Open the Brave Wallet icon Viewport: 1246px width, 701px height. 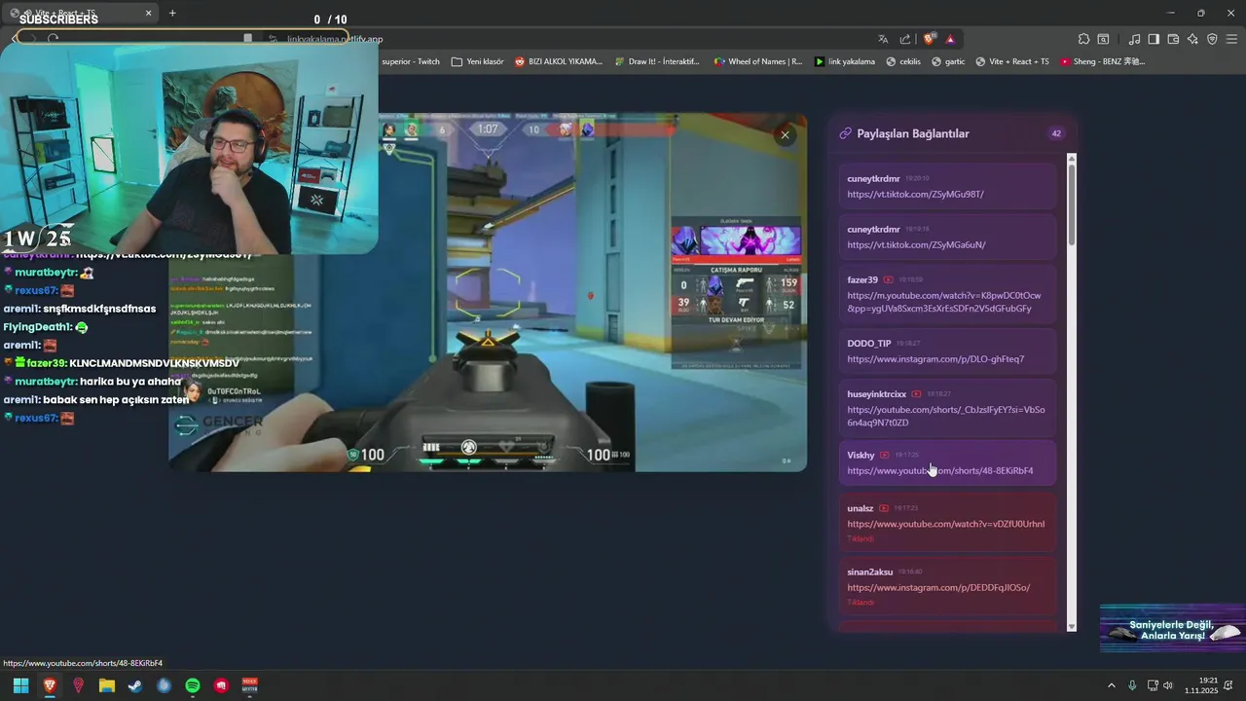pos(1173,39)
